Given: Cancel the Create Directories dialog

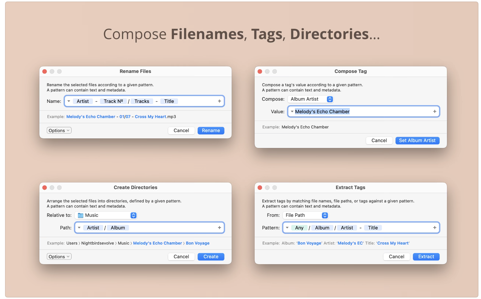Looking at the screenshot, I should pos(181,256).
